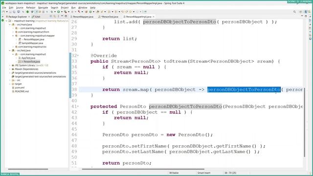Minimize the editor area
This screenshot has width=313, height=176.
pyautogui.click(x=302, y=16)
